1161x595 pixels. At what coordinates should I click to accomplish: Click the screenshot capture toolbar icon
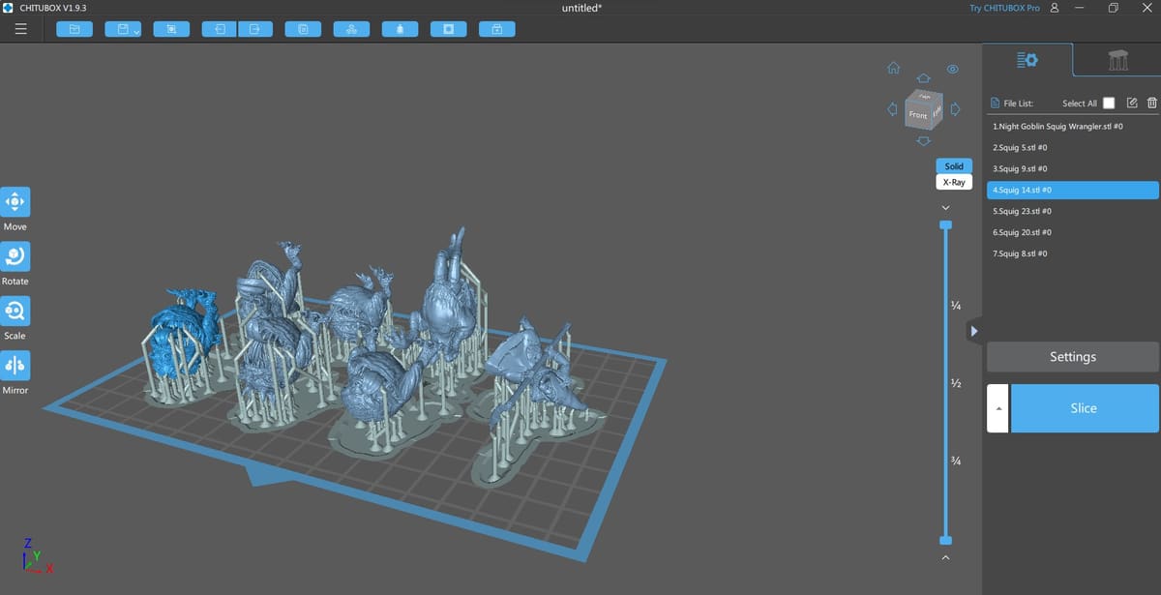(171, 29)
